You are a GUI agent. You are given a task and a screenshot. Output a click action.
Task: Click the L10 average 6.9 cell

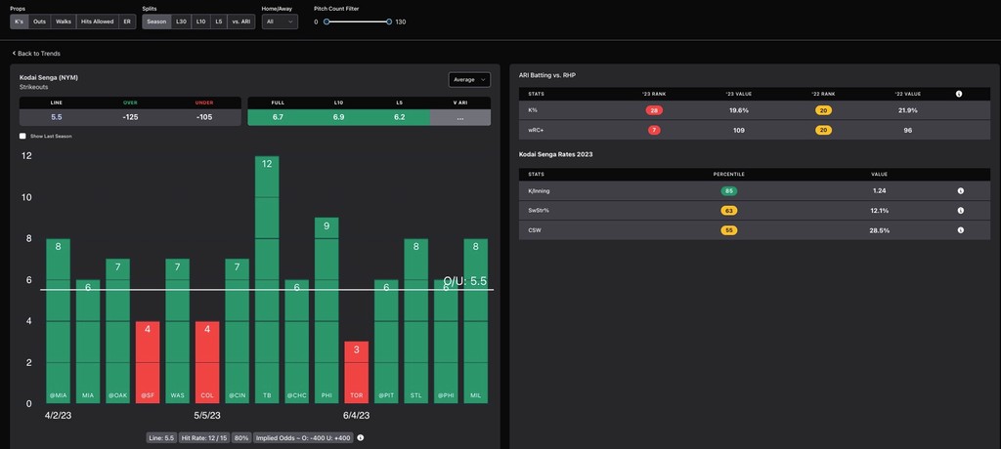coord(338,117)
